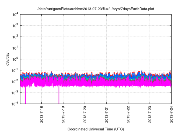Screen dimensions: 189x132
Task: Click the 10^-2 y-axis tick label
Action: pyautogui.click(x=15, y=82)
